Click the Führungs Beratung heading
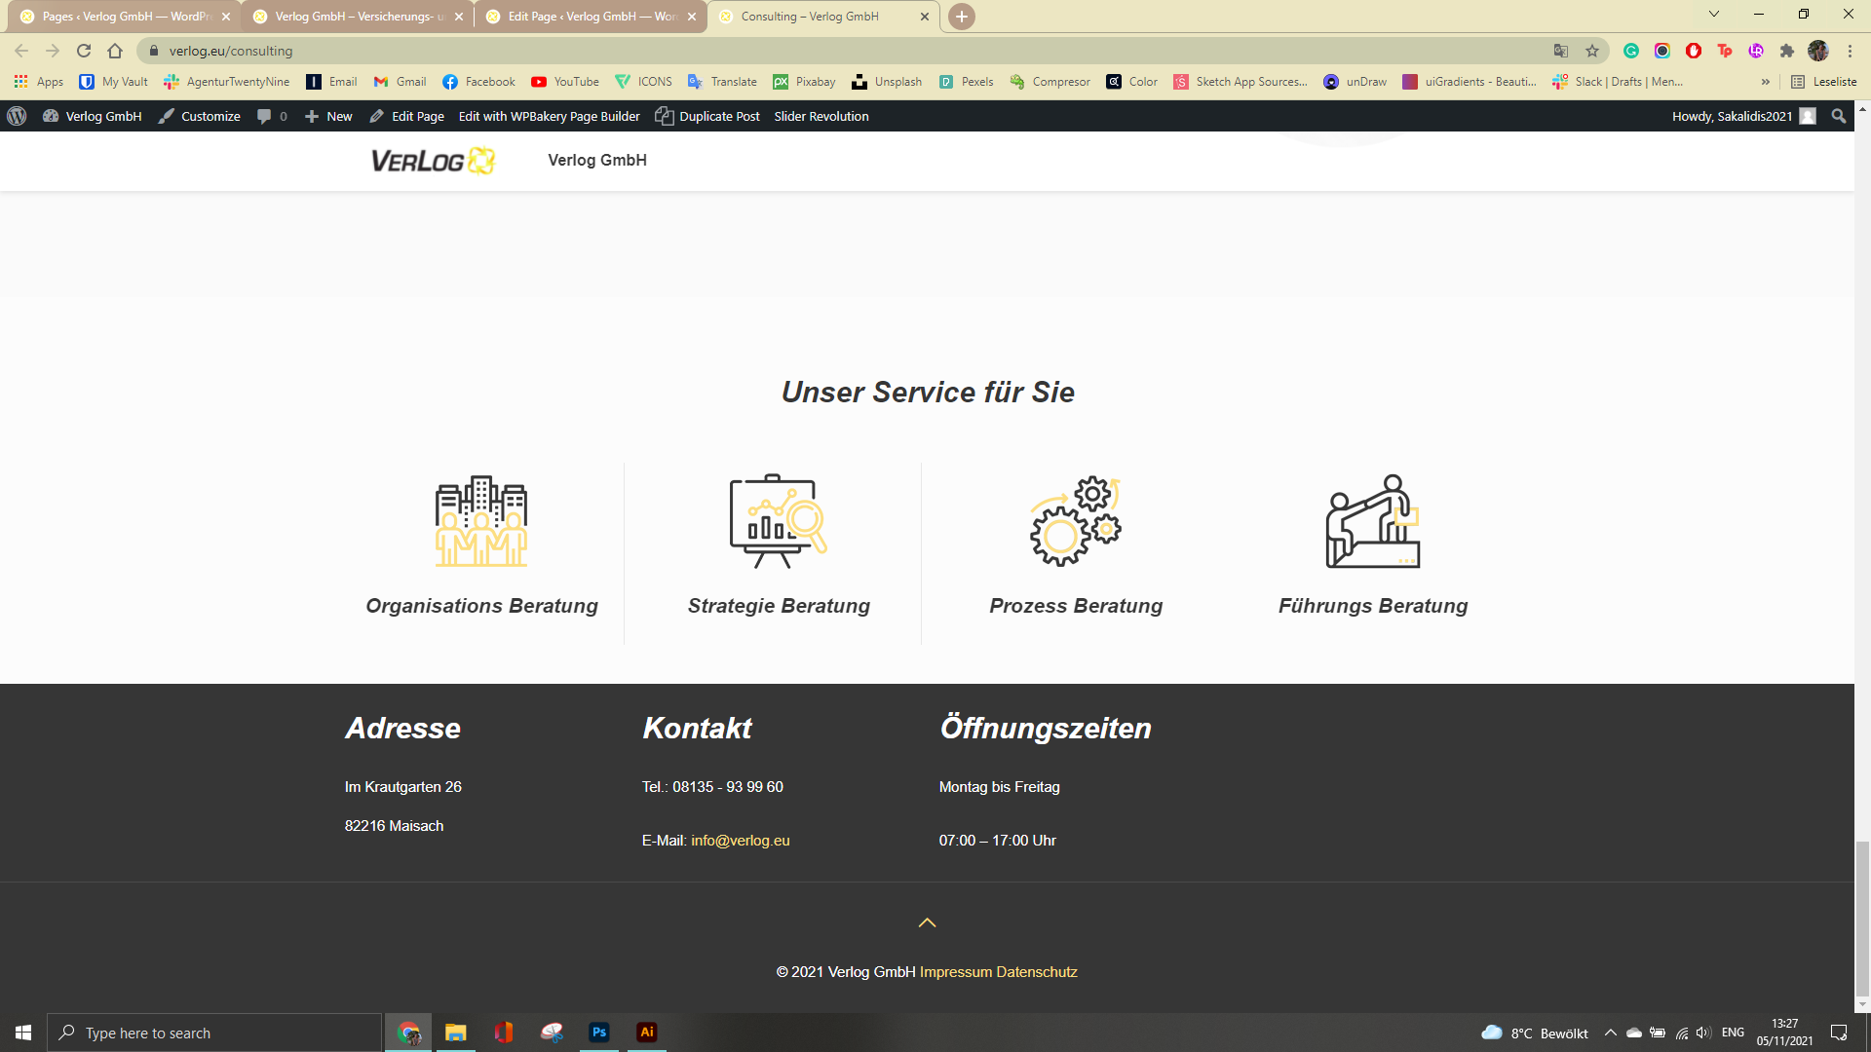The image size is (1871, 1052). pos(1373,606)
